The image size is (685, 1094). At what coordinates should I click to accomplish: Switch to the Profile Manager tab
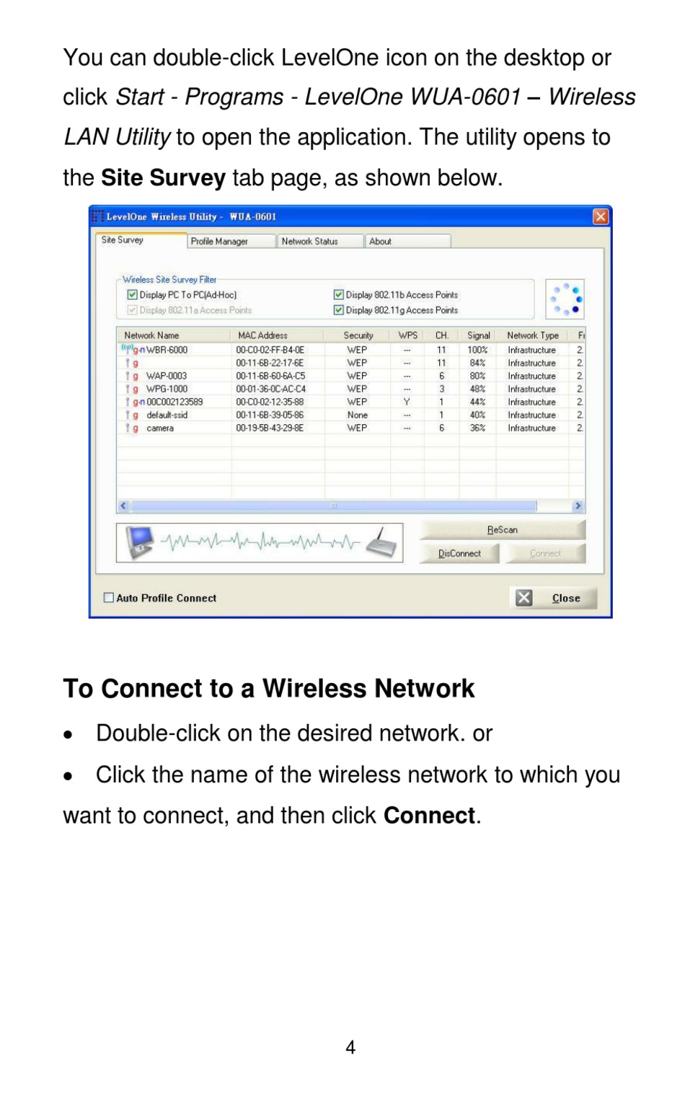coord(231,241)
